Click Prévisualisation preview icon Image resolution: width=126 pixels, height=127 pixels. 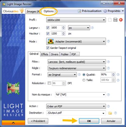coord(79,11)
